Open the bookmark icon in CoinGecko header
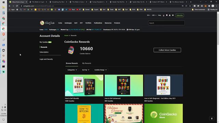219x123 pixels. pyautogui.click(x=167, y=15)
